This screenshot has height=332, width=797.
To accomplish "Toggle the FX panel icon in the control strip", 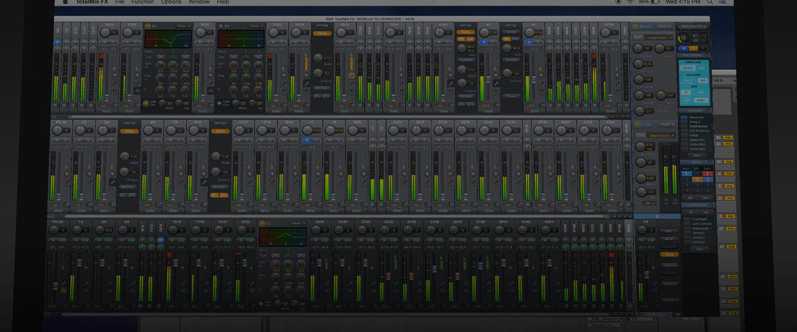I will [683, 38].
